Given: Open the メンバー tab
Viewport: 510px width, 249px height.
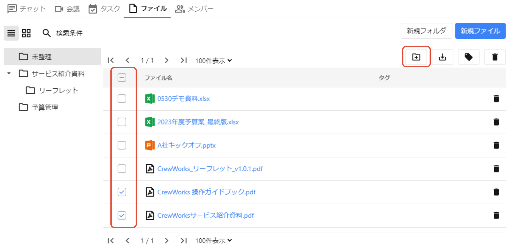Looking at the screenshot, I should [x=194, y=9].
